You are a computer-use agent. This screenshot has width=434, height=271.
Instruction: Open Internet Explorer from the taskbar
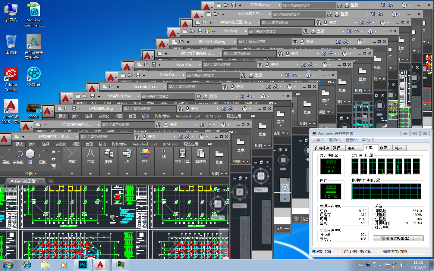pyautogui.click(x=27, y=265)
